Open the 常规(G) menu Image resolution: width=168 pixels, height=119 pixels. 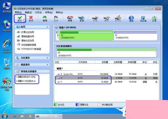18,12
